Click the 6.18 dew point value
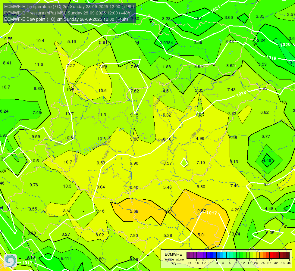The image size is (295, 271). point(167,139)
